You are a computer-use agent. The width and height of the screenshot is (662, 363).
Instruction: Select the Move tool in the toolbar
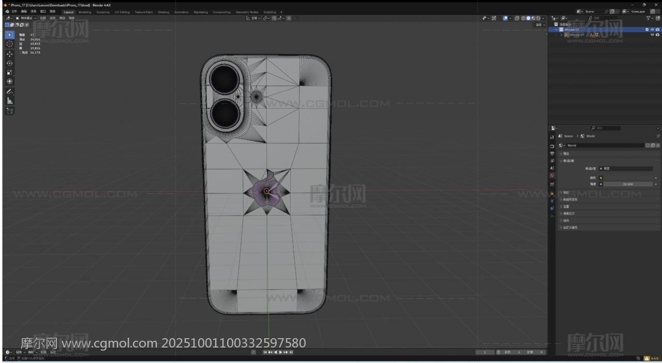point(10,54)
